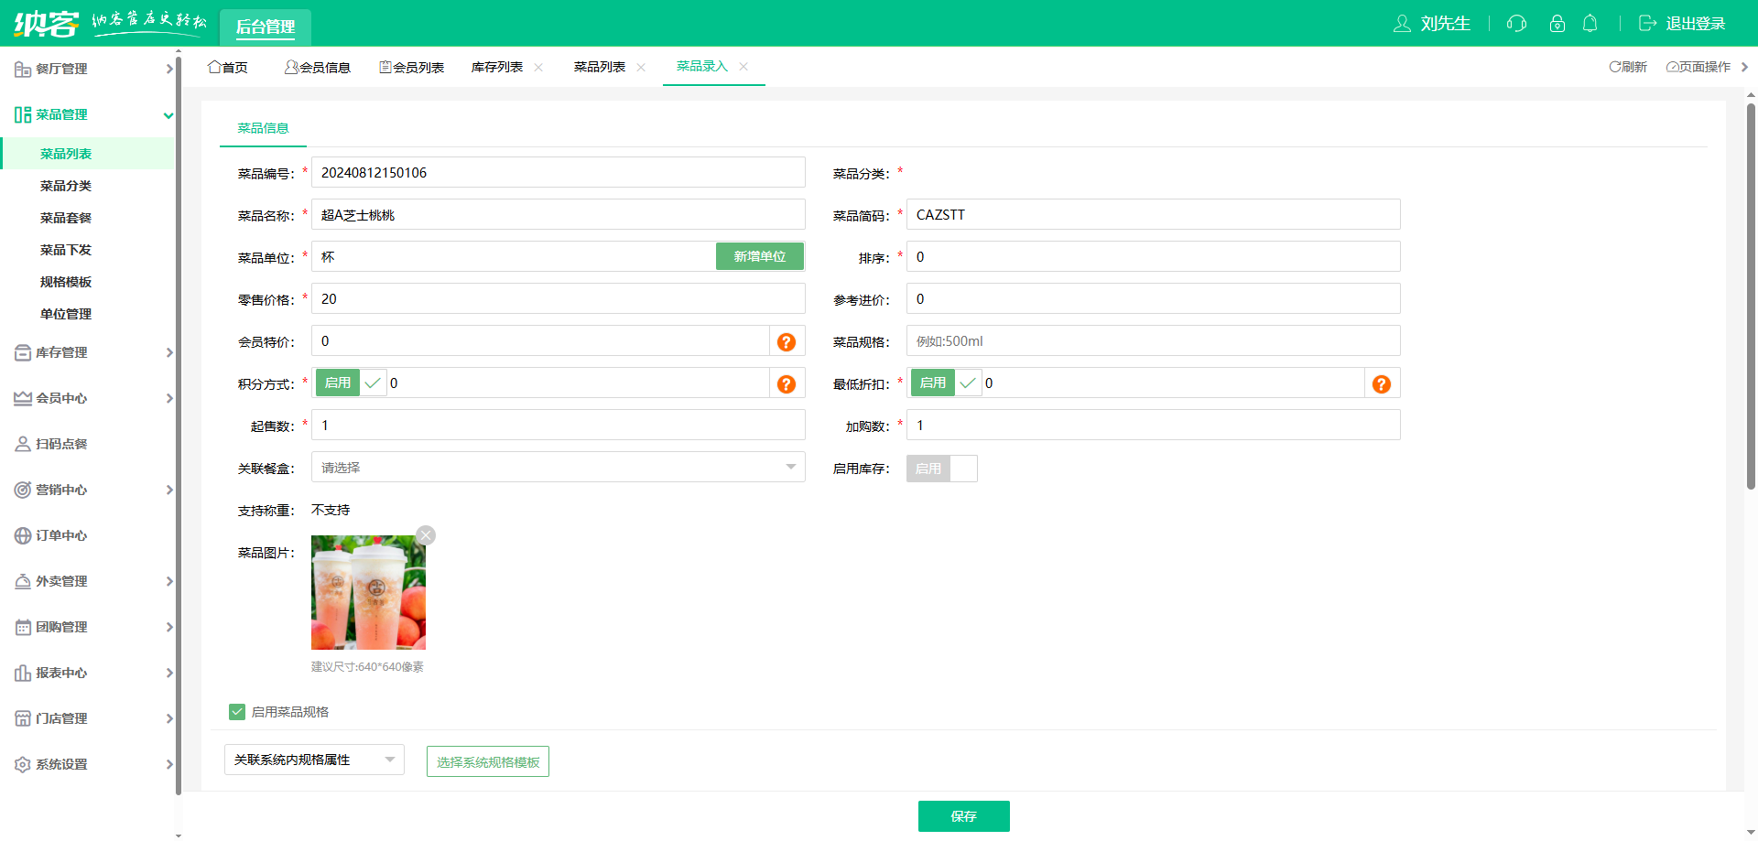Click the customer service headset icon

tap(1515, 24)
